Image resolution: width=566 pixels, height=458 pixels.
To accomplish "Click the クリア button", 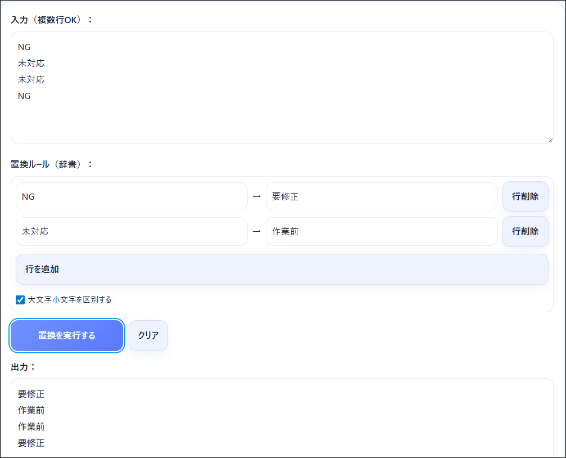I will coord(148,335).
